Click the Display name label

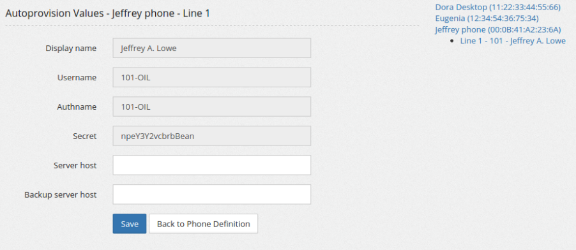71,48
